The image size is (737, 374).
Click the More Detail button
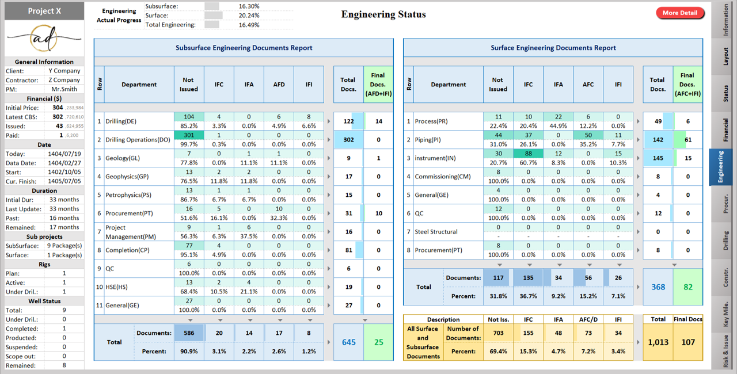pos(679,13)
